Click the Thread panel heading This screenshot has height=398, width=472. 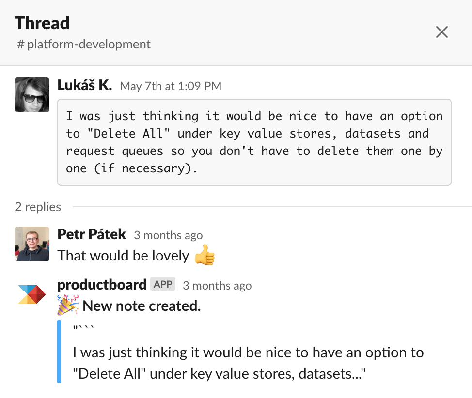coord(42,23)
